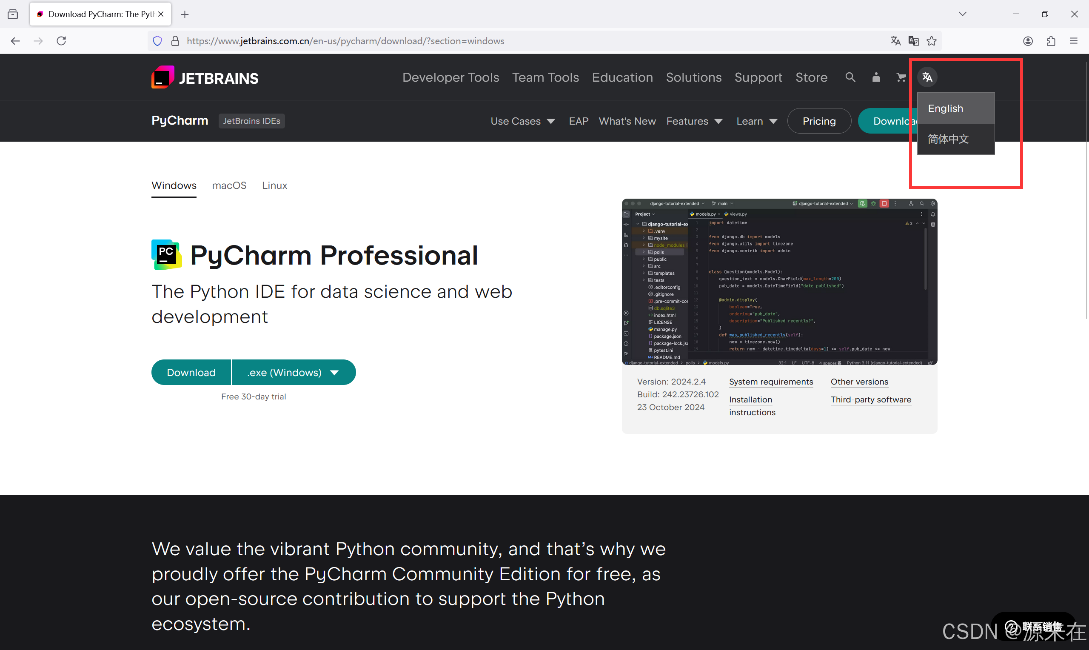Click the tracking protection shield icon

pyautogui.click(x=157, y=41)
